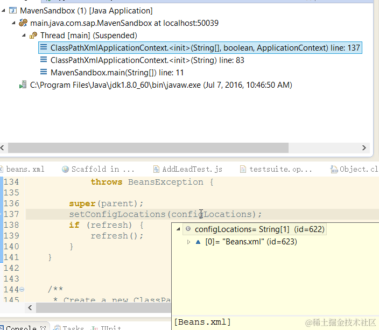Viewport: 379px width, 330px height.
Task: Click the [Beans.xml] detail value text
Action: click(x=202, y=322)
